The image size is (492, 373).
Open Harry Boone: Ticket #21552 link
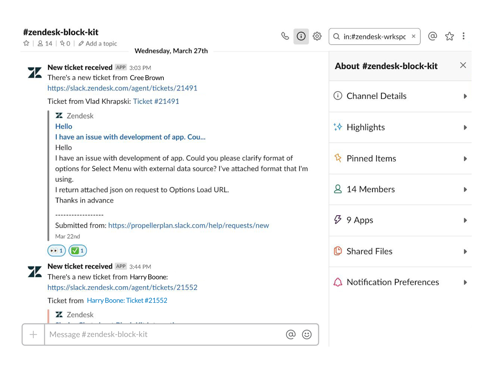pyautogui.click(x=127, y=301)
